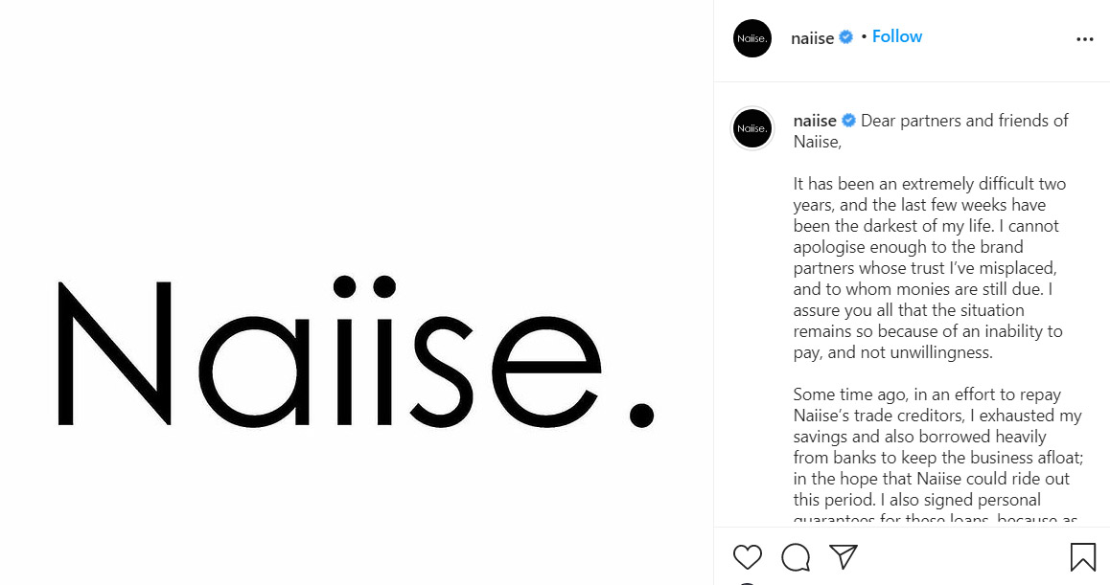Screen dimensions: 1110x585
Task: Click the large Naiise logo post image
Action: [357, 292]
